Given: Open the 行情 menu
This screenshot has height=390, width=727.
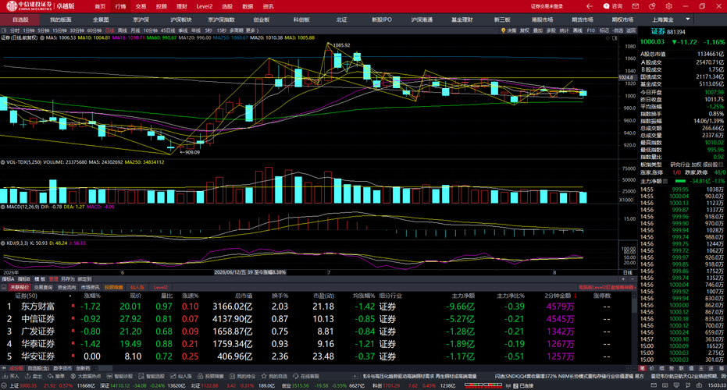Looking at the screenshot, I should (120, 6).
